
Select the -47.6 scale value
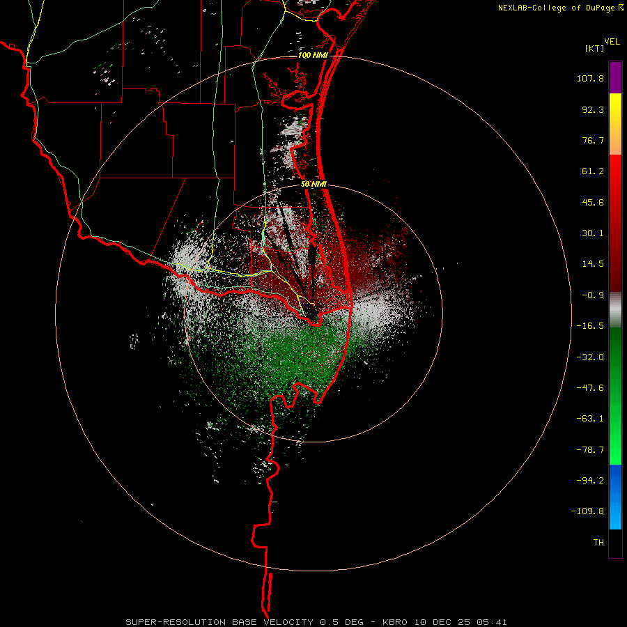[590, 388]
